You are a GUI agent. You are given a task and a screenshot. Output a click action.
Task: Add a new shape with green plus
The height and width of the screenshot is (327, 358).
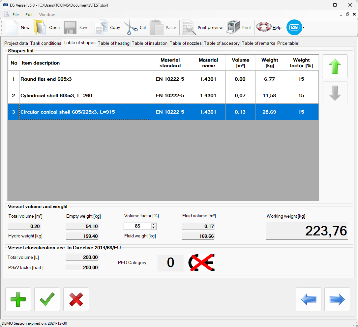click(18, 299)
